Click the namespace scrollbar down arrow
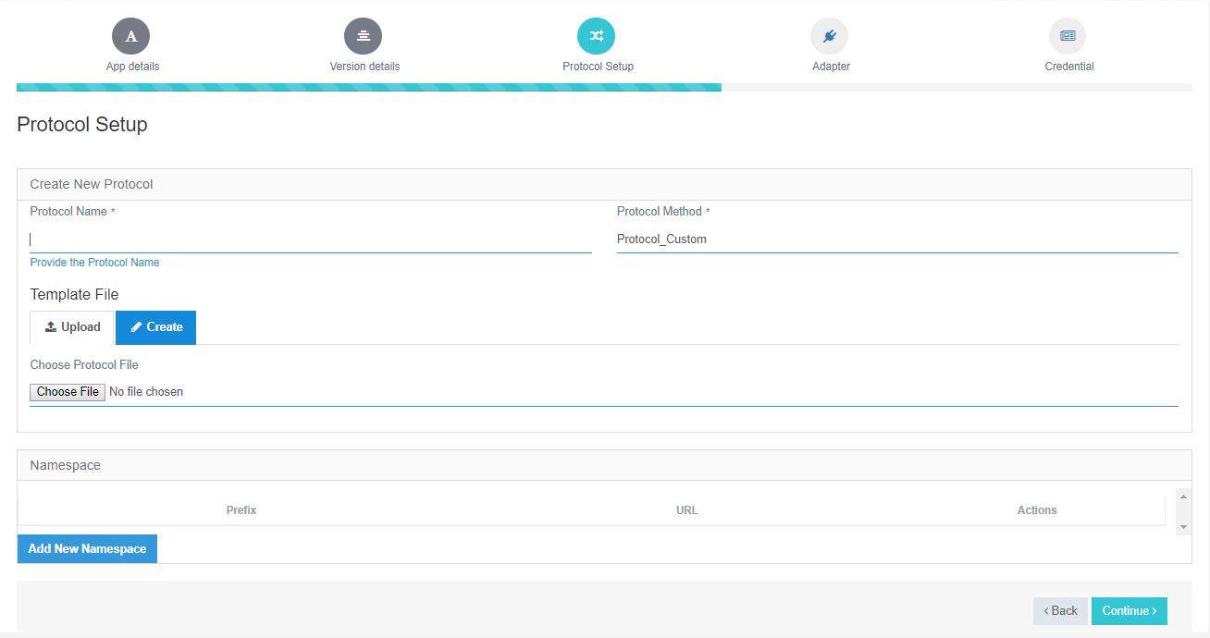 1183,527
